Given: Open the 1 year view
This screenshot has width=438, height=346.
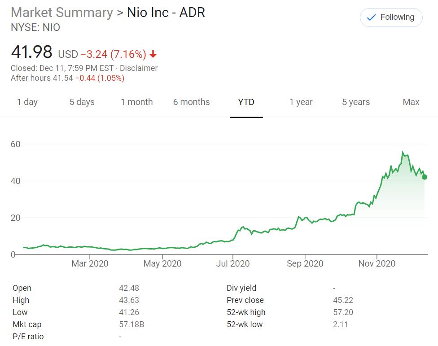Looking at the screenshot, I should 301,102.
